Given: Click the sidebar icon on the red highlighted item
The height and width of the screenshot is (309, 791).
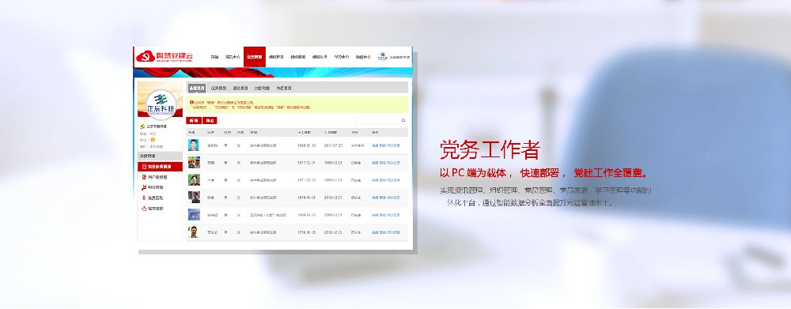Looking at the screenshot, I should (144, 166).
